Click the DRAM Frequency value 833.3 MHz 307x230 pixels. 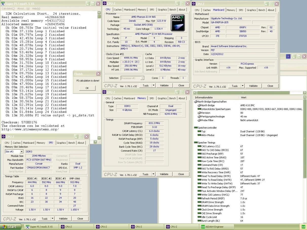(x=154, y=123)
